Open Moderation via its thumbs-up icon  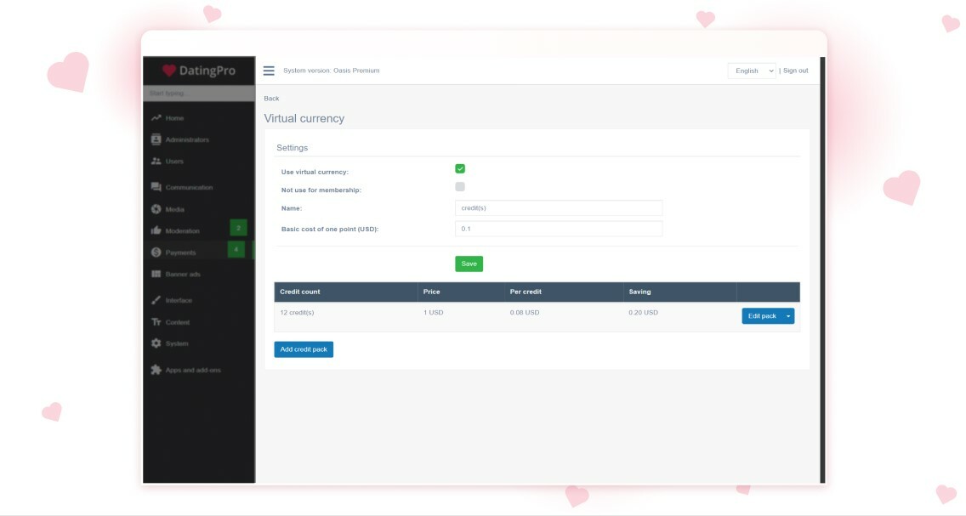[x=156, y=230]
